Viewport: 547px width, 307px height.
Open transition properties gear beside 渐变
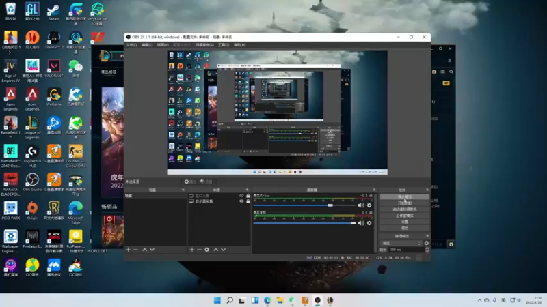point(426,243)
